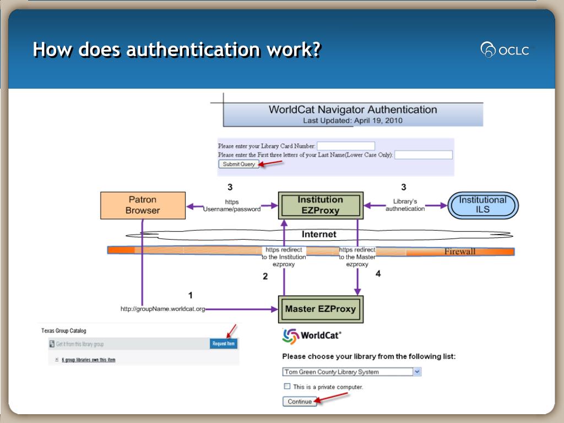Click the 'WorldCat Navigator Authentication' title
Viewport: 564px width, 423px height.
[353, 110]
